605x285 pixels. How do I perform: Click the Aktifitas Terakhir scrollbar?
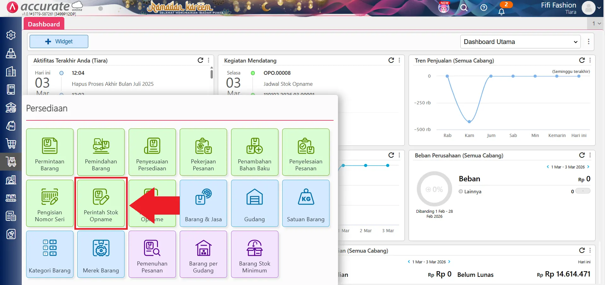[x=212, y=74]
